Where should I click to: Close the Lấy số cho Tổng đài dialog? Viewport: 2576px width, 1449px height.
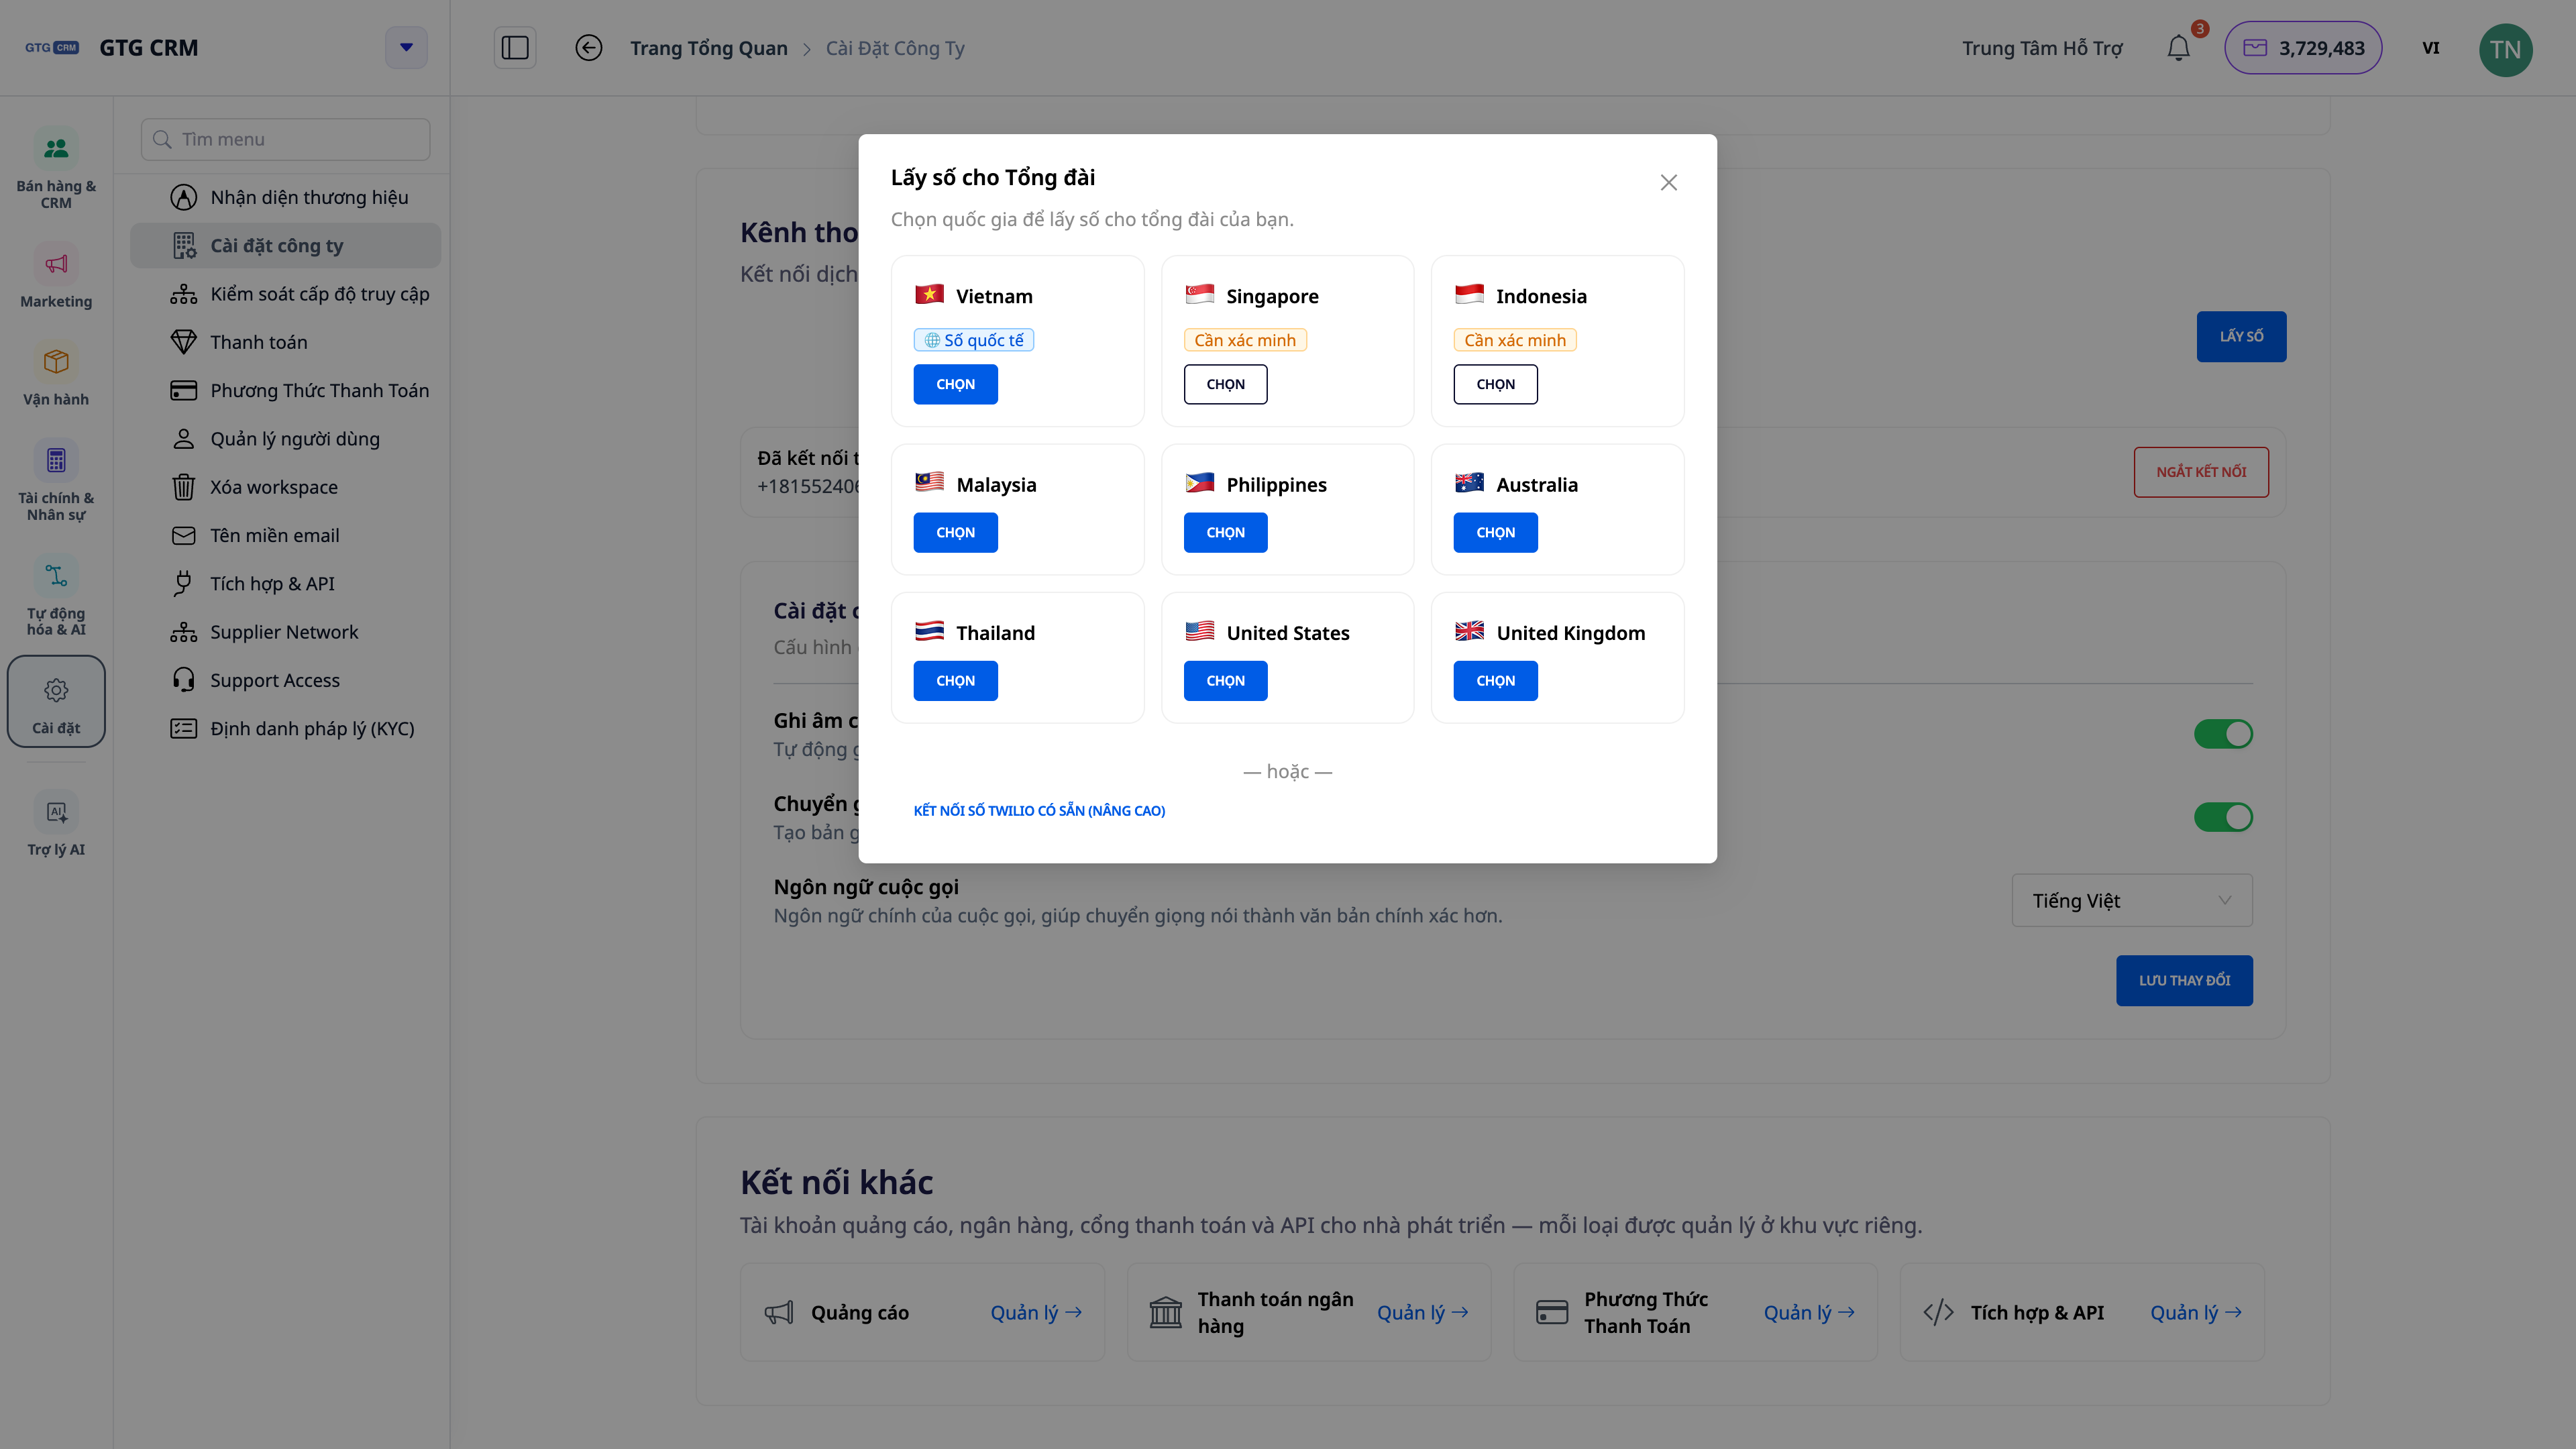tap(1668, 182)
